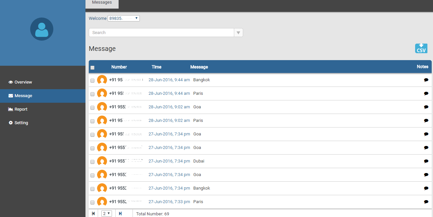The height and width of the screenshot is (217, 433).
Task: Go to first page using pagination arrow
Action: coord(93,214)
